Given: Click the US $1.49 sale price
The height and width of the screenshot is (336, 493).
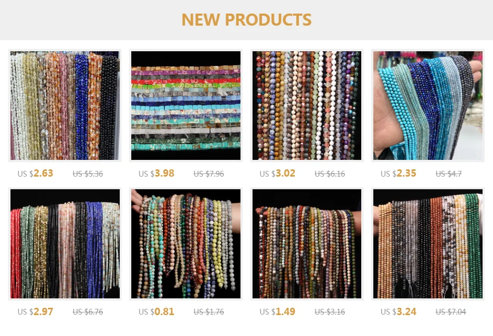Looking at the screenshot, I should coord(277,312).
